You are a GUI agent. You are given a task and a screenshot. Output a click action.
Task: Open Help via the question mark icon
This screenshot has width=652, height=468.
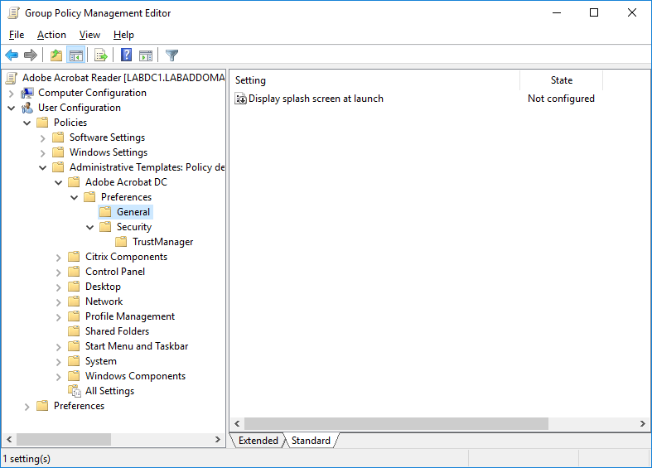[x=126, y=55]
